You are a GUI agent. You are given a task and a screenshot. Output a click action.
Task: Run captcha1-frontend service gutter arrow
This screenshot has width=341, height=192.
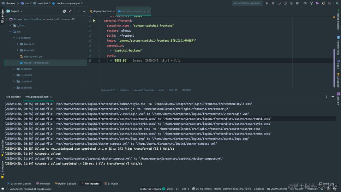94,21
